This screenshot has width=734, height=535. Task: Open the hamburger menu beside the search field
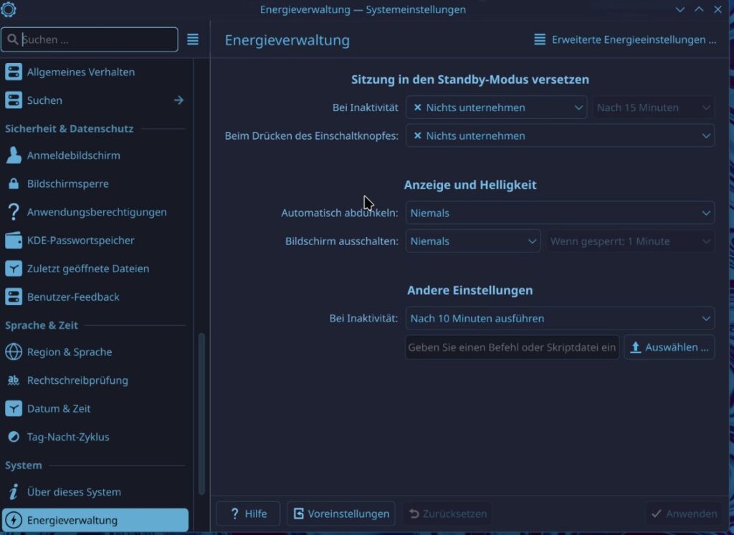(x=193, y=39)
